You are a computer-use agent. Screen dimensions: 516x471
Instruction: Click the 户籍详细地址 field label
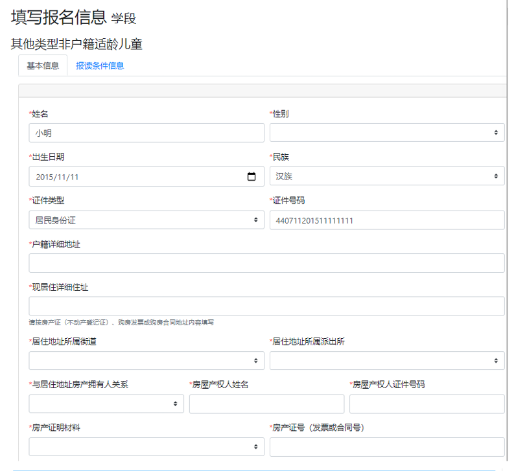click(54, 244)
